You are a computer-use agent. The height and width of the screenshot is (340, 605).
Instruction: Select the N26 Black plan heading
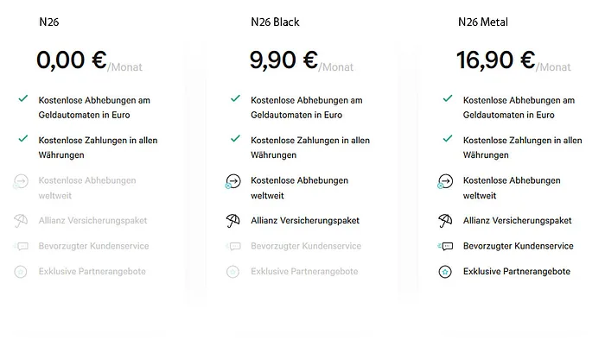[275, 22]
